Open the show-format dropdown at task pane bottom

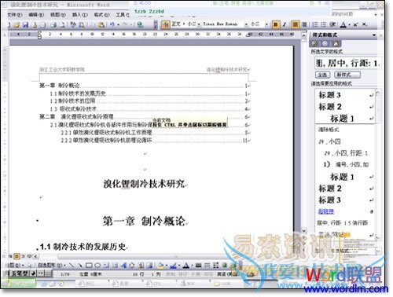coord(377,251)
